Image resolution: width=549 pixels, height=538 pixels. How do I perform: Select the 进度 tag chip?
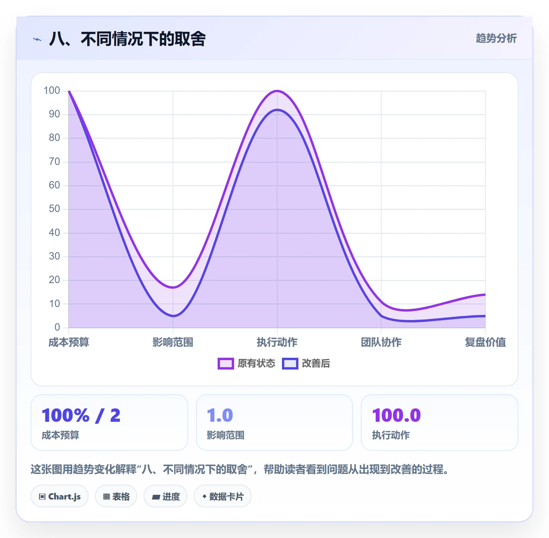pyautogui.click(x=165, y=496)
